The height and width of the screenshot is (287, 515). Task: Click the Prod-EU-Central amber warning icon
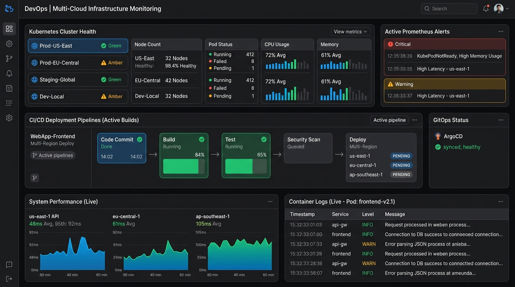click(x=104, y=63)
